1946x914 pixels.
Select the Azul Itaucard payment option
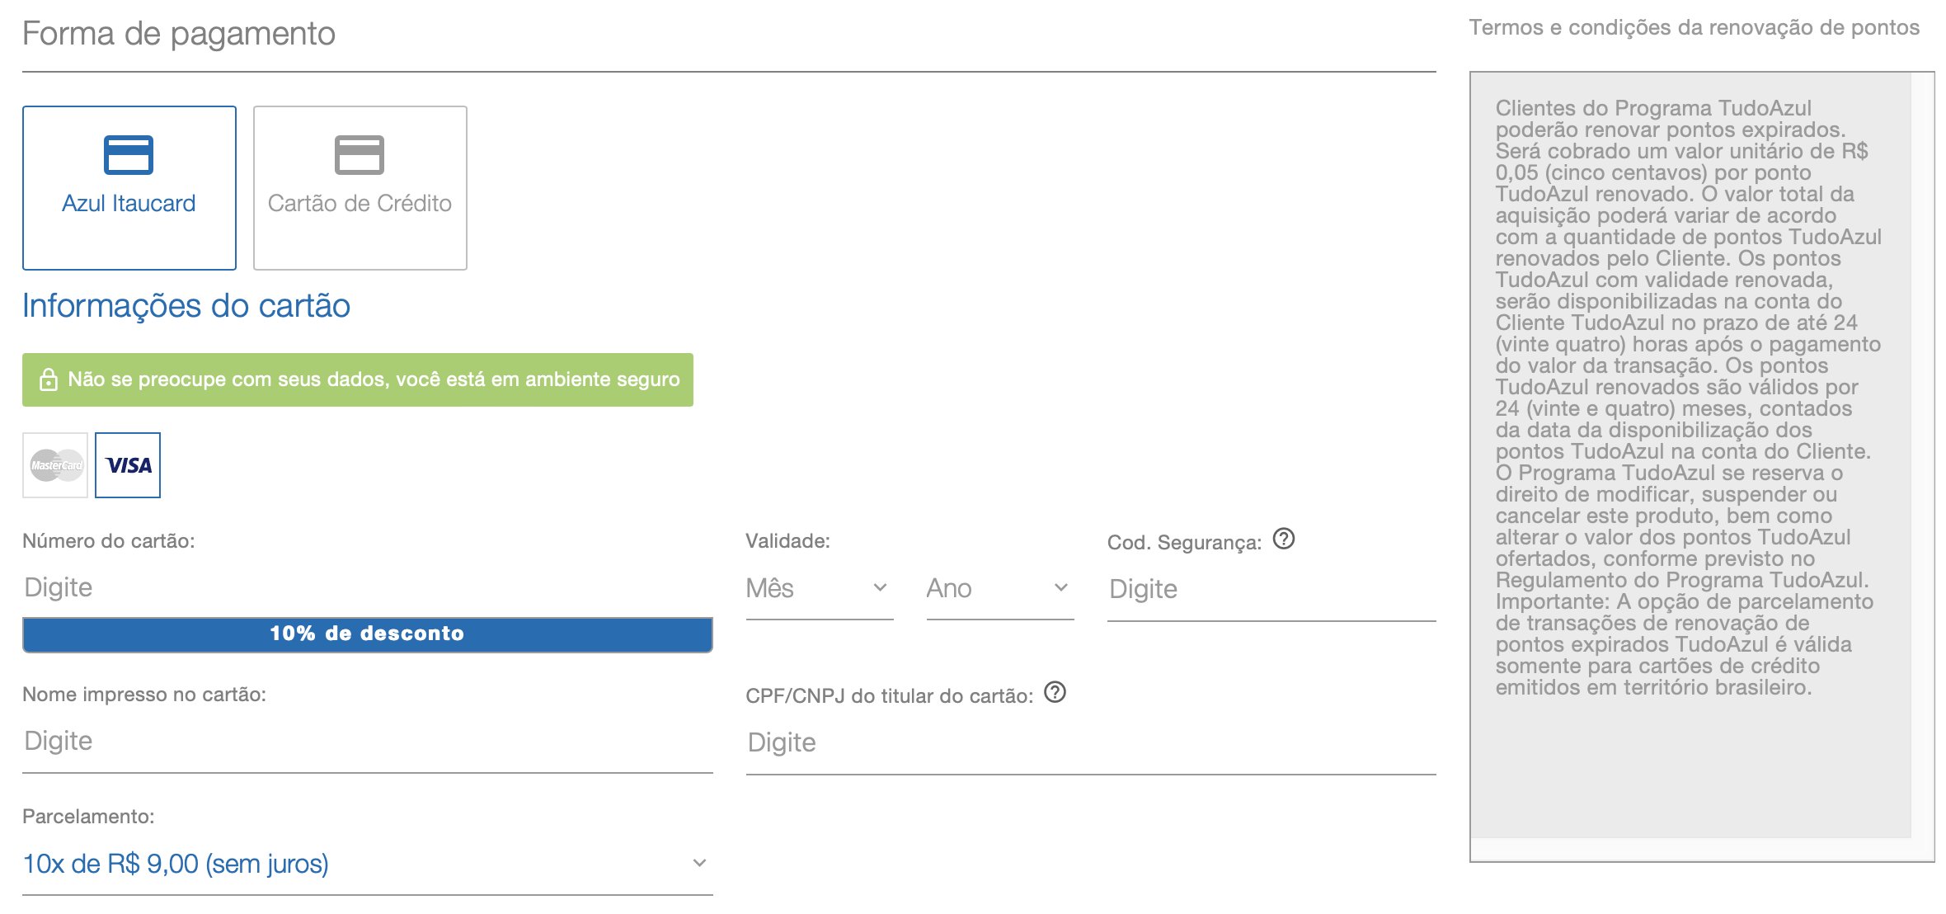pyautogui.click(x=129, y=188)
